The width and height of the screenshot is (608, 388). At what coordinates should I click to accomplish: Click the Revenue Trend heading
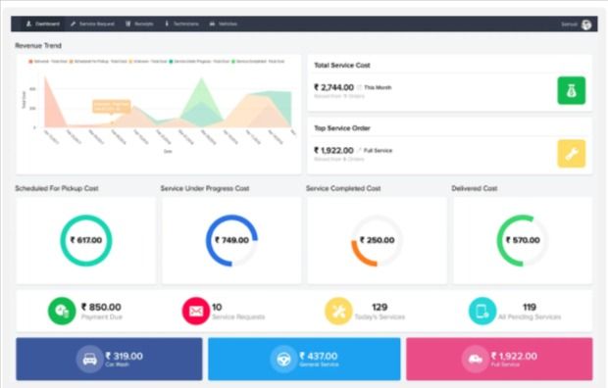point(38,46)
